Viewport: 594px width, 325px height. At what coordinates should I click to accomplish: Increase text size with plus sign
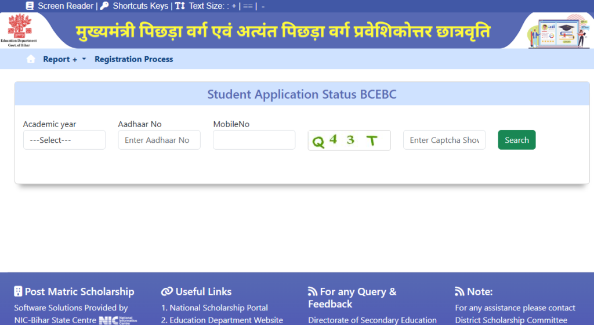click(x=234, y=6)
